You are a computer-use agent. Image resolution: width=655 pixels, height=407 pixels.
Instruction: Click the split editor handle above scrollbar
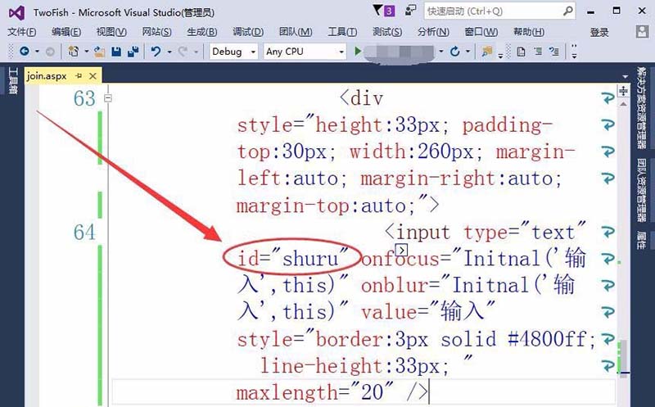click(x=623, y=91)
